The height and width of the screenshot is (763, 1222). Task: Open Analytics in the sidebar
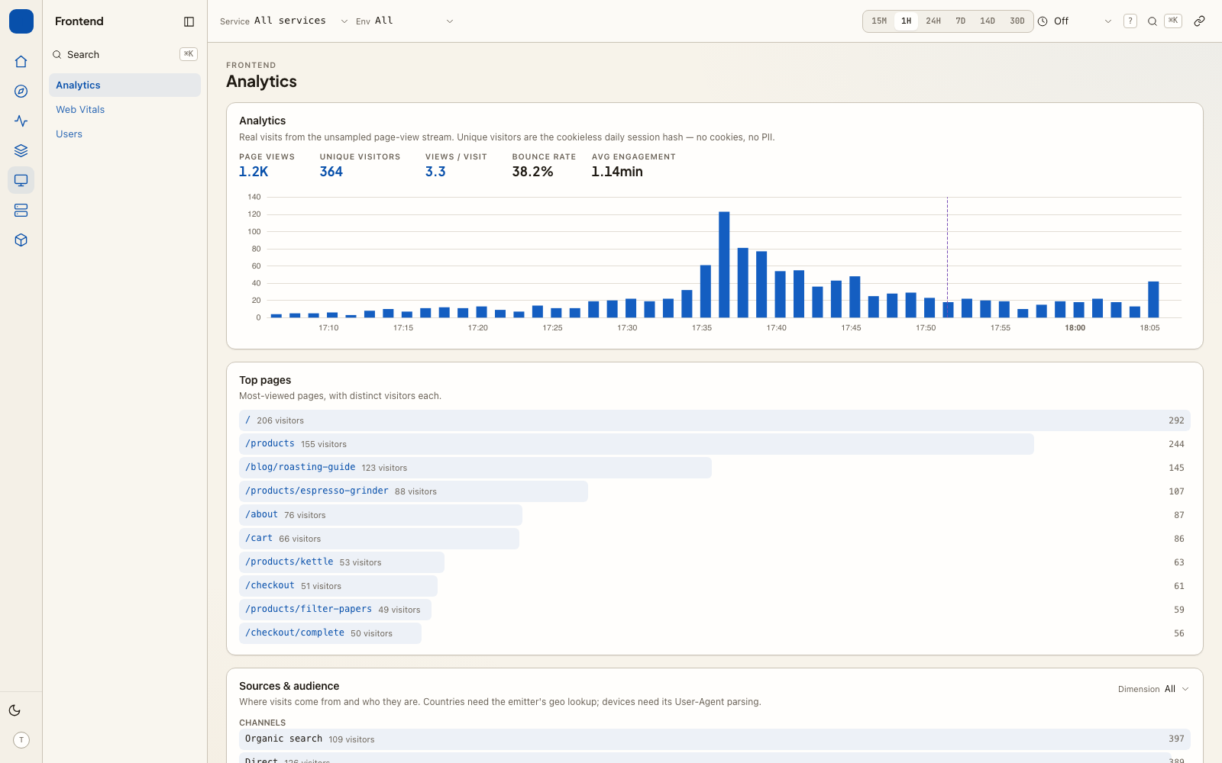pyautogui.click(x=124, y=85)
